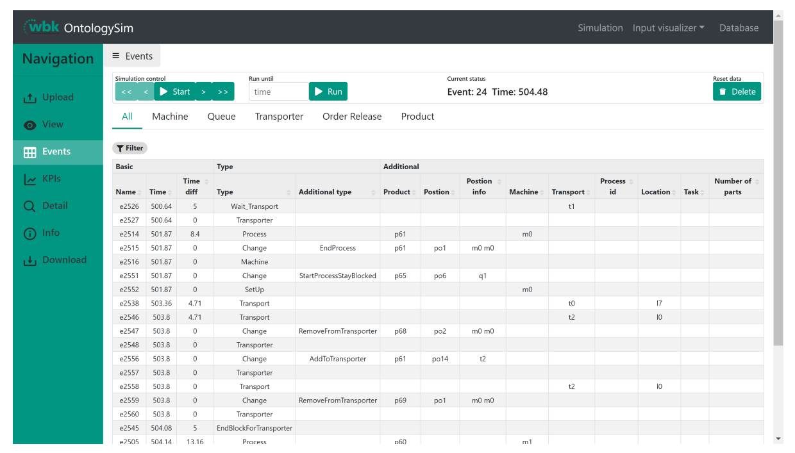Viewport: 795px width, 453px height.
Task: Click the Upload icon in navigation
Action: click(x=30, y=98)
